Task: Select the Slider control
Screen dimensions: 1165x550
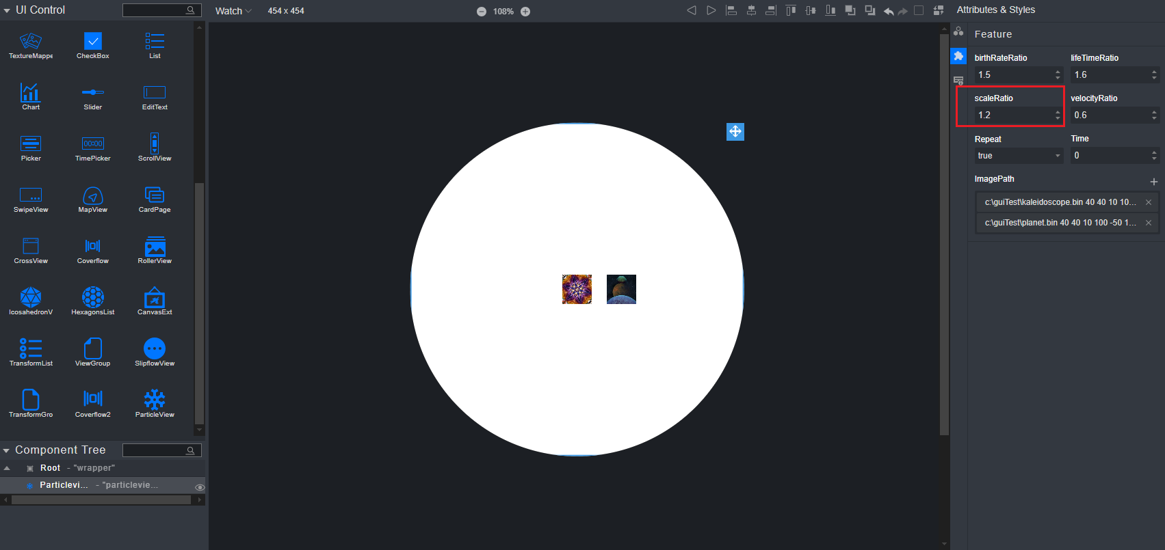Action: pyautogui.click(x=92, y=94)
